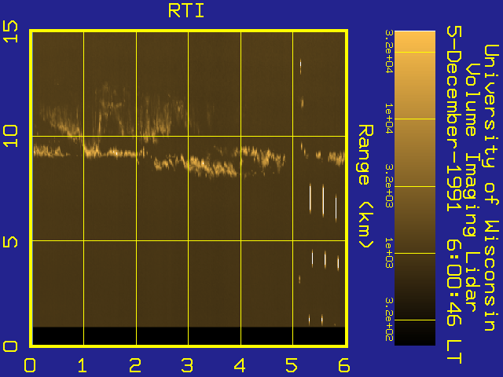
Task: Select the 'Volume Imaging Lidar' title line
Action: [x=472, y=187]
